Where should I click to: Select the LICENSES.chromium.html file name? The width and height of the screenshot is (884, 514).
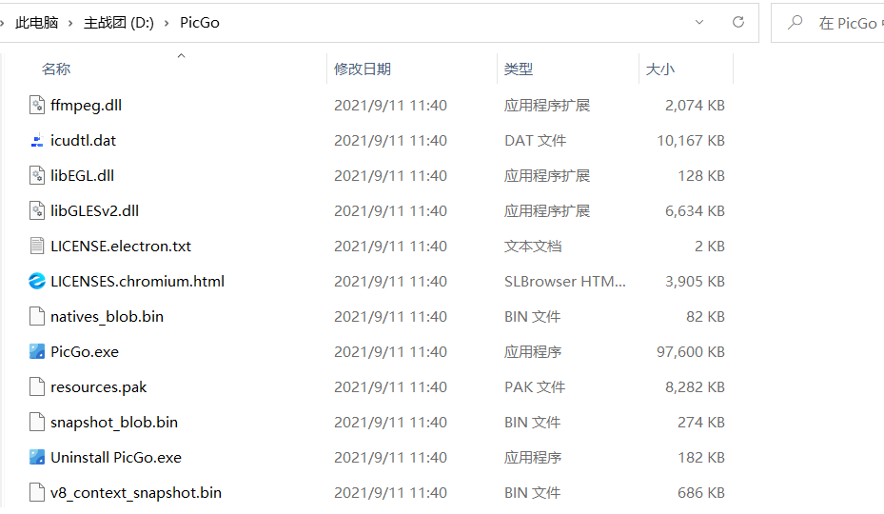(138, 281)
